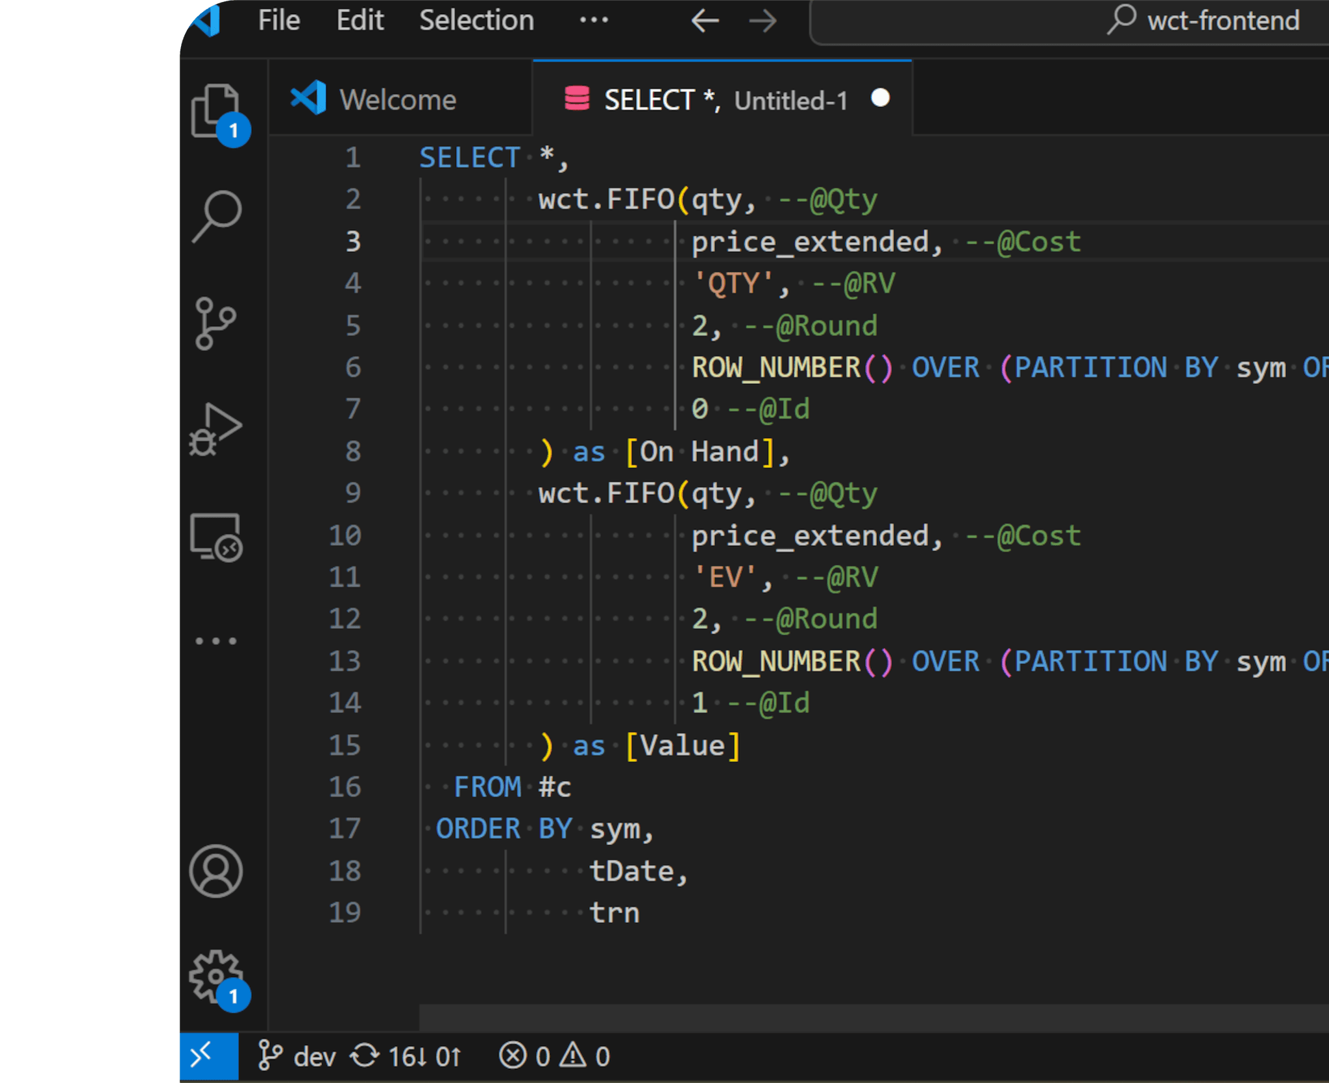The height and width of the screenshot is (1083, 1329).
Task: Open the Selection menu
Action: tap(477, 21)
